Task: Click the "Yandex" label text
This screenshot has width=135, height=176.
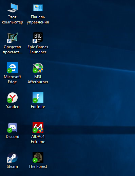Action: click(13, 107)
